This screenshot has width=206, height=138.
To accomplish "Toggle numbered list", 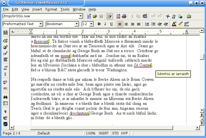I will (147, 24).
